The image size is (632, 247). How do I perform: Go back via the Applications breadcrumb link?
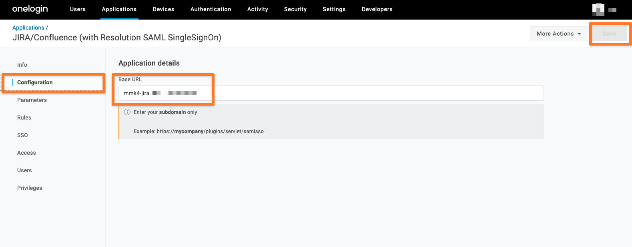click(x=28, y=28)
